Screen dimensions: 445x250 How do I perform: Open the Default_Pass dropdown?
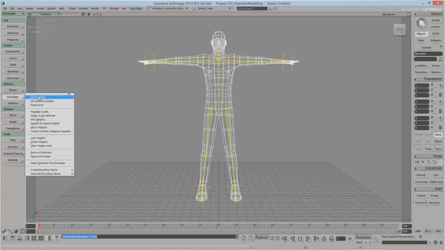[212, 9]
